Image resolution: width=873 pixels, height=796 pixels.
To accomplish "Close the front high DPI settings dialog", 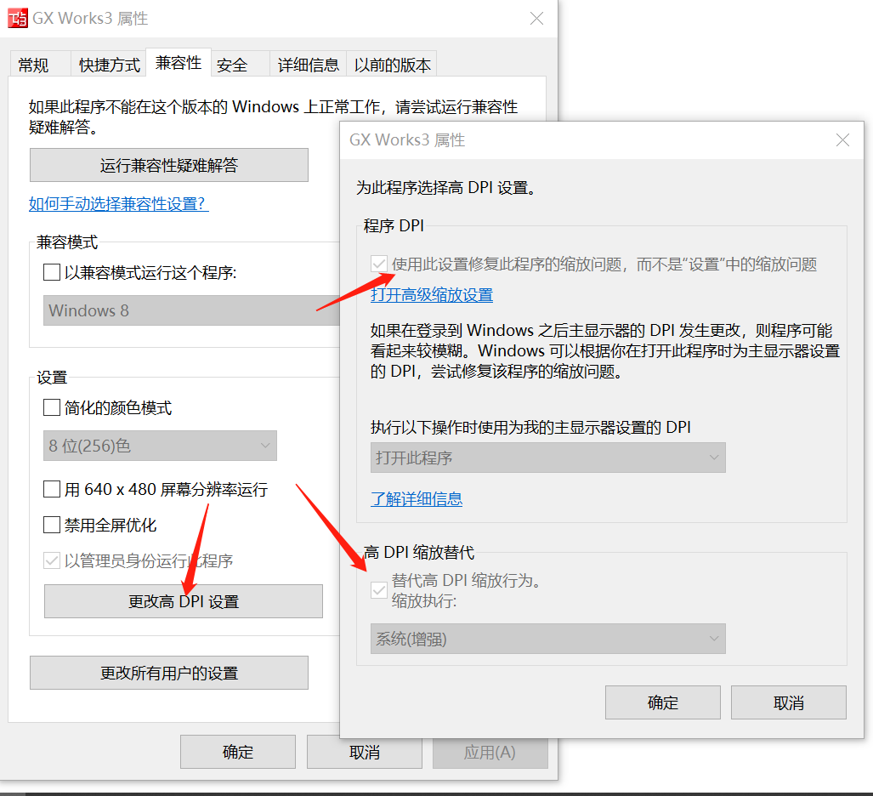I will [x=842, y=140].
